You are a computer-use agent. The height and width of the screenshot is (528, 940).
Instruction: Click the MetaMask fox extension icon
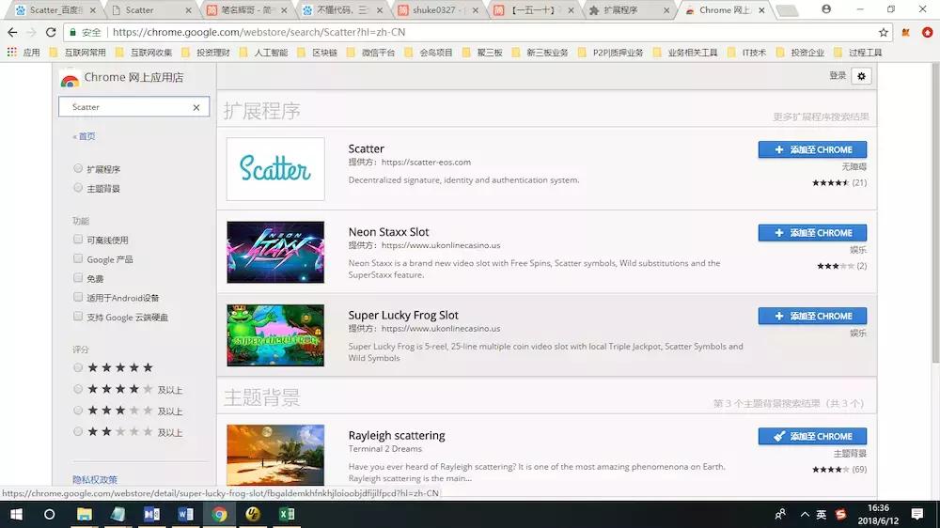pos(905,32)
